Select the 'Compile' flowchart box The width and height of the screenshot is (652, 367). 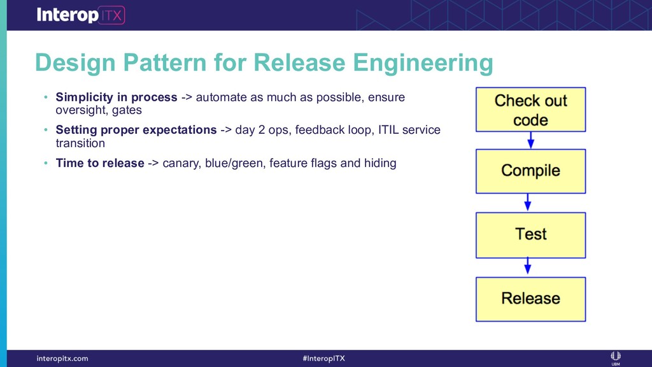click(530, 171)
